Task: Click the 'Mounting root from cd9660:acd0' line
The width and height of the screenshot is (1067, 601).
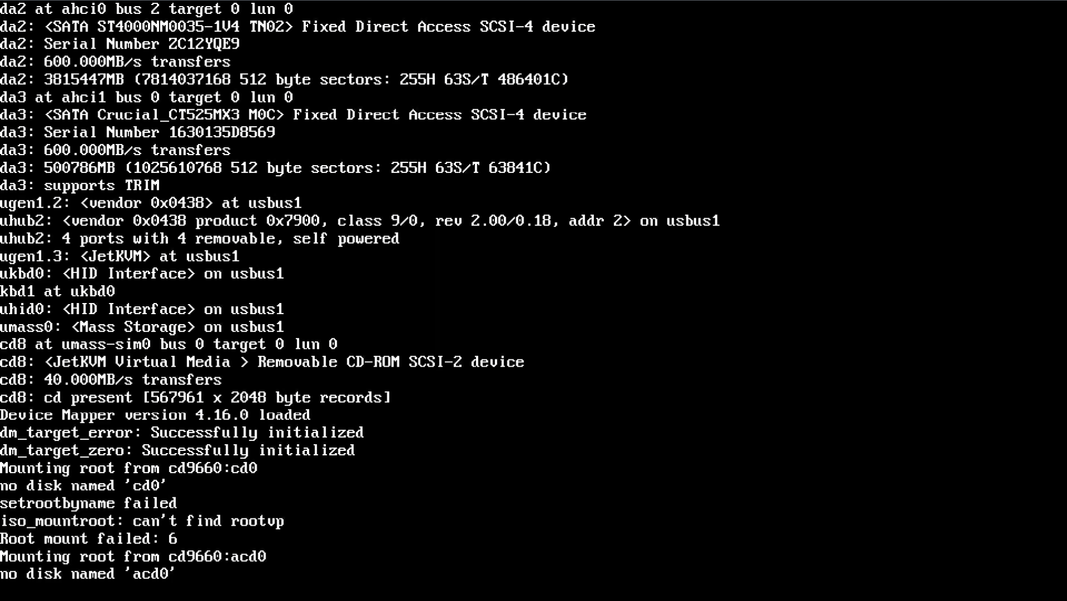Action: (x=133, y=556)
